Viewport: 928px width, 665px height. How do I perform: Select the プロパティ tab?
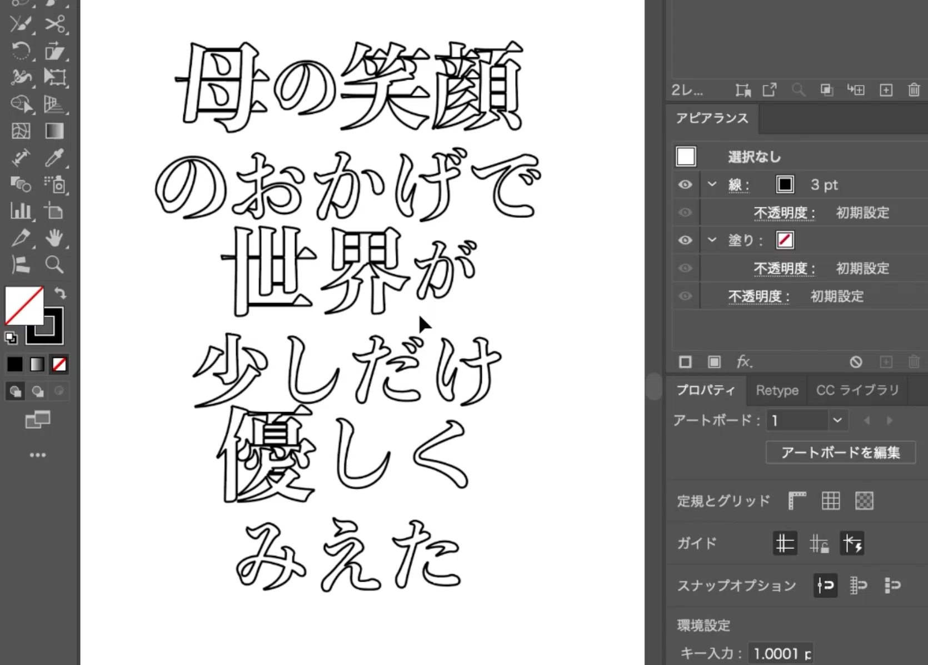tap(706, 390)
